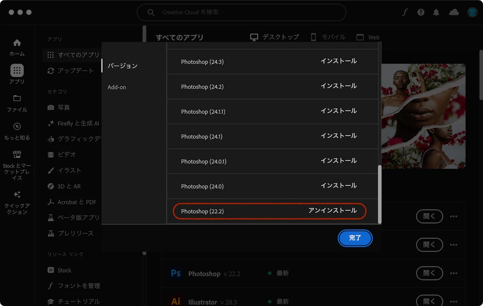Viewport: 483px width, 306px height.
Task: Click the cloud sync status icon
Action: (x=454, y=12)
